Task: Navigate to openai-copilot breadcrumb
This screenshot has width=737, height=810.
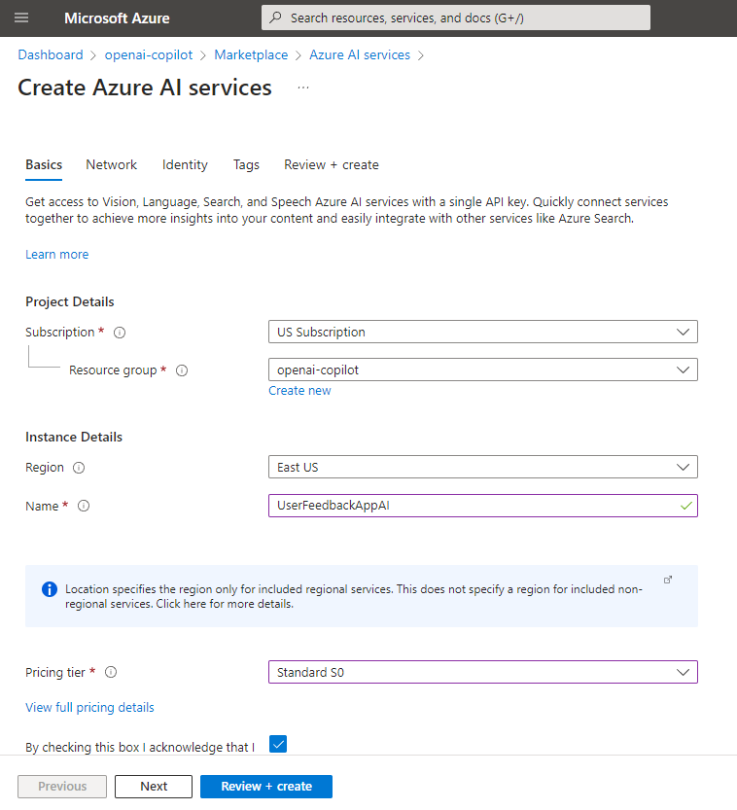Action: (149, 54)
